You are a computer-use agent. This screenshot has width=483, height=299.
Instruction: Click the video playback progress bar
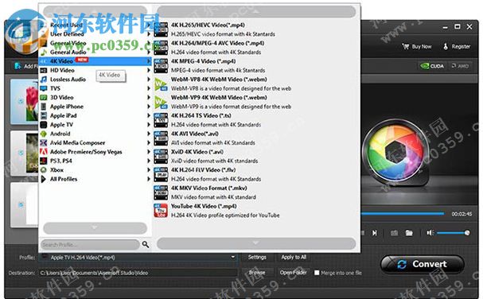click(403, 213)
